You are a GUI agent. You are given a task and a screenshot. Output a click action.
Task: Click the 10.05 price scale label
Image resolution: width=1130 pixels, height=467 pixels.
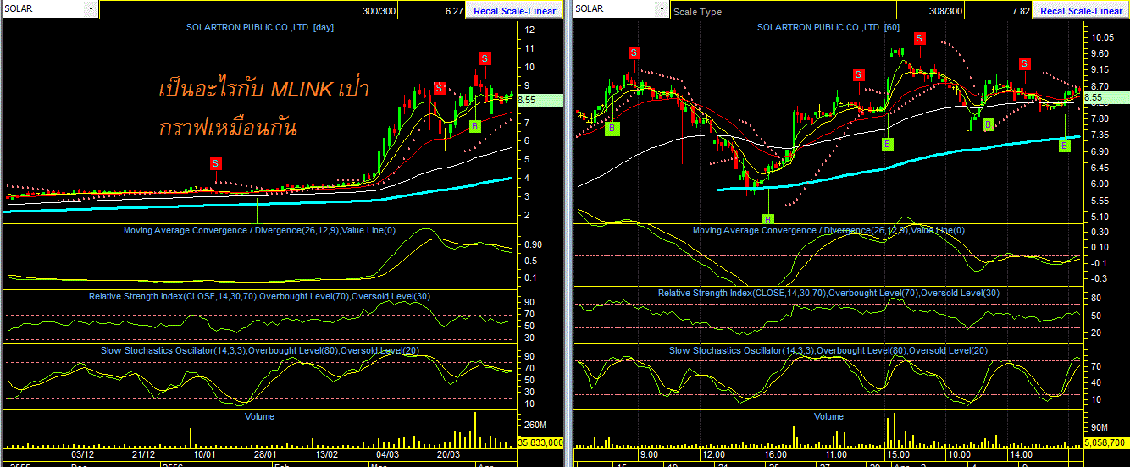(1101, 37)
